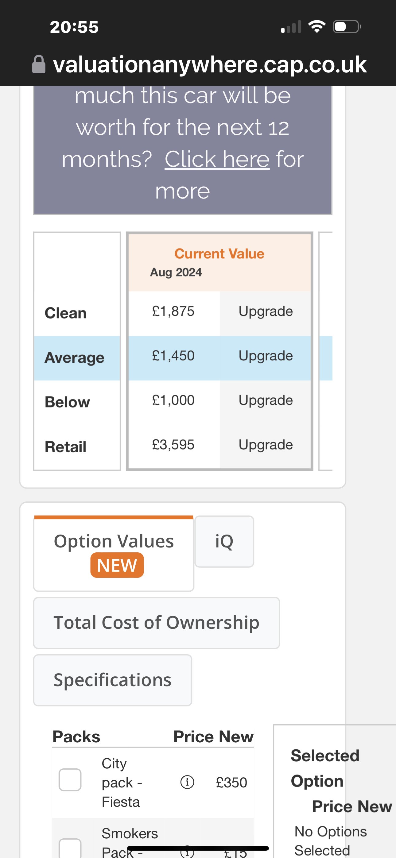Switch to the iQ tab

point(224,541)
